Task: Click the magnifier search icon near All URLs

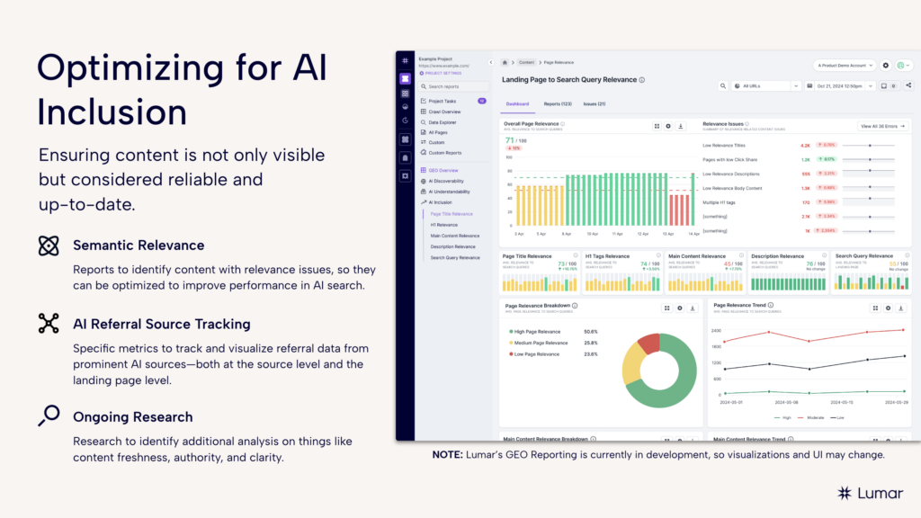Action: coord(723,86)
